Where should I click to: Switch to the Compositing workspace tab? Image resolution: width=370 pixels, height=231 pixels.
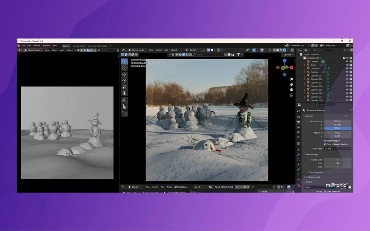coord(78,46)
